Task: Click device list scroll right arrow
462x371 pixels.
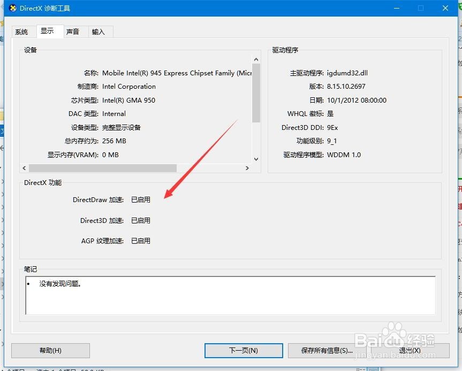Action: [x=247, y=168]
